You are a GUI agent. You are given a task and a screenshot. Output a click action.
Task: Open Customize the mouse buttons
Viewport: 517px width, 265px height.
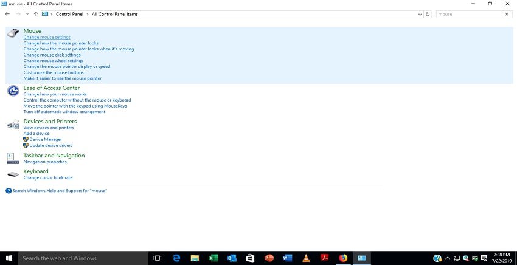coord(54,72)
